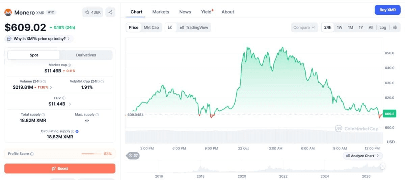Click the Buy XMR button

[x=387, y=10]
